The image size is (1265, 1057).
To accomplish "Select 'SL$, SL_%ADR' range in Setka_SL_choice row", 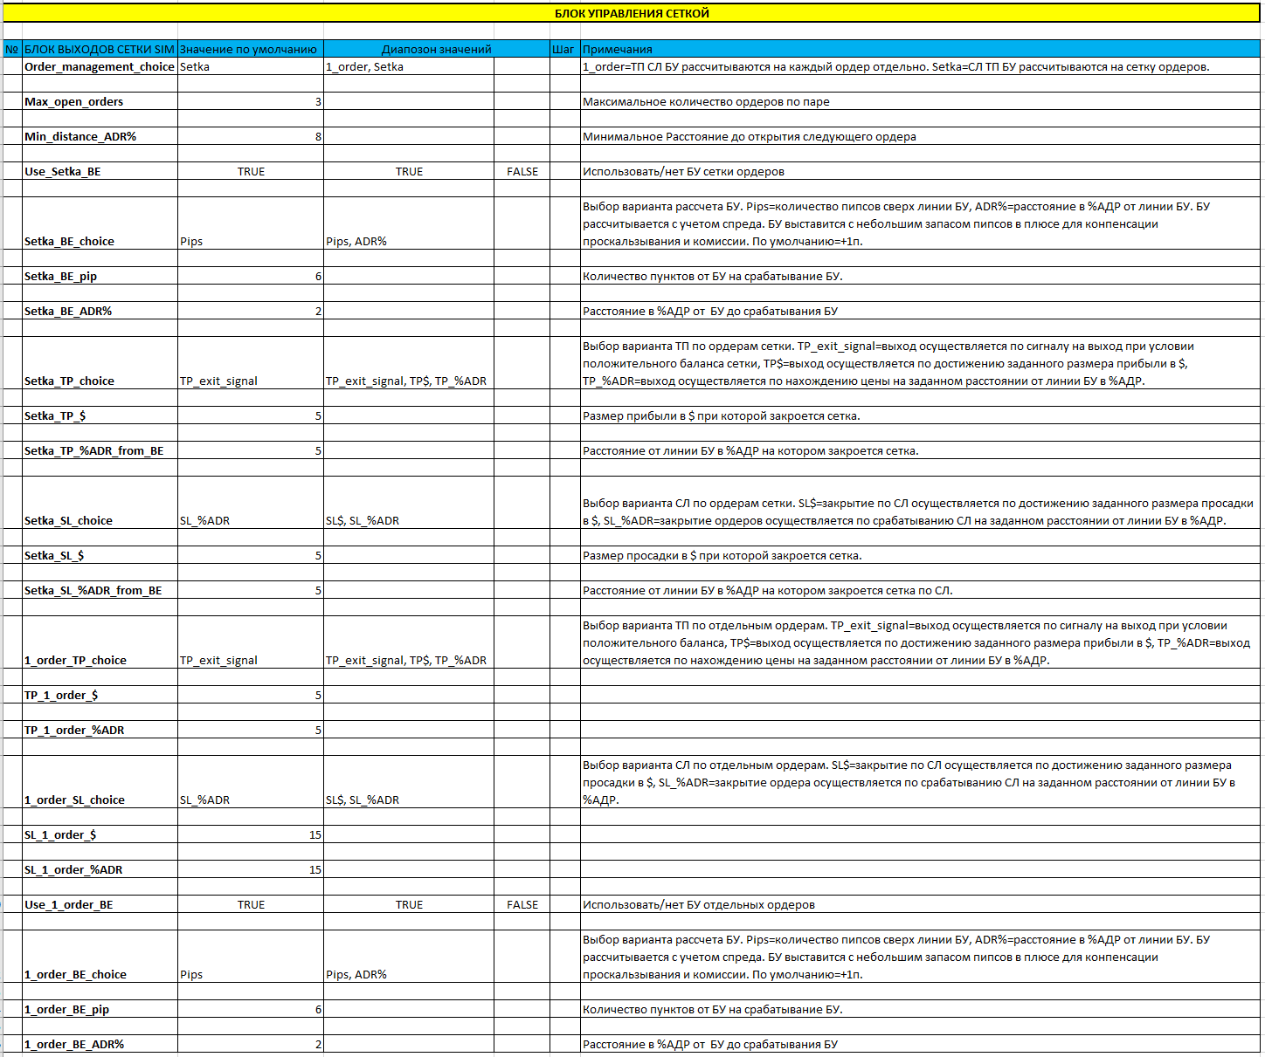I will (408, 503).
